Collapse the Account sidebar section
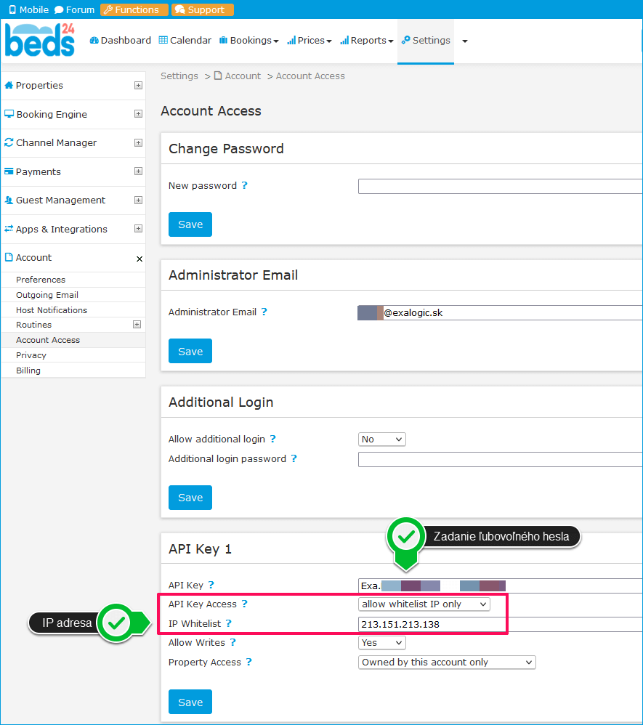Image resolution: width=643 pixels, height=725 pixels. pos(139,259)
